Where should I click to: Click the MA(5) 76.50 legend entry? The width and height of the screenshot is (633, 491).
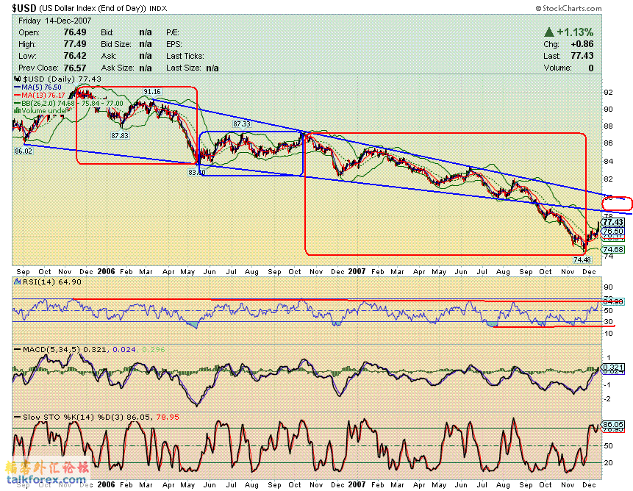38,87
